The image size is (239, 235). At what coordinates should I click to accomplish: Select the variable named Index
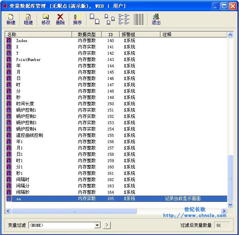22,41
